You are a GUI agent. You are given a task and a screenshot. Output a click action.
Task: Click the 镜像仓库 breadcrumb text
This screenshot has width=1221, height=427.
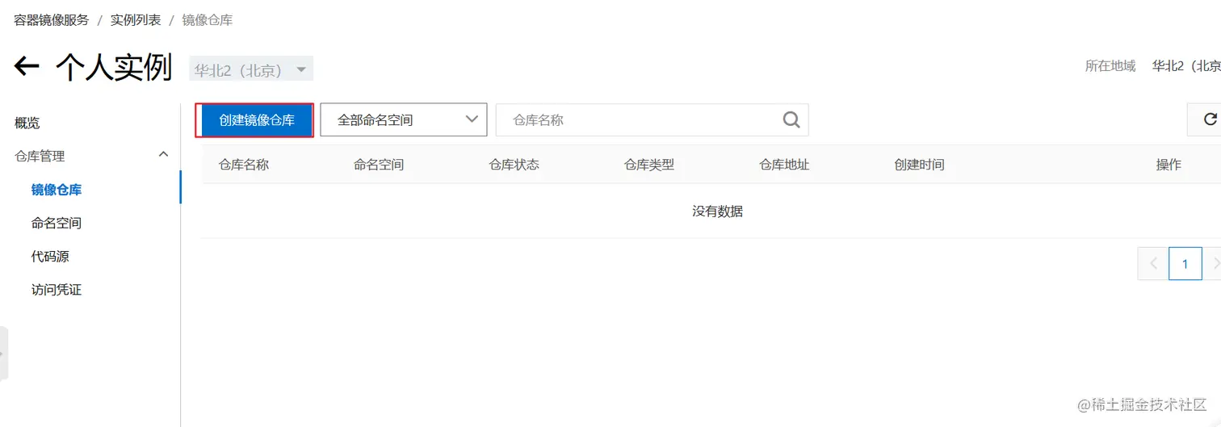[x=208, y=20]
